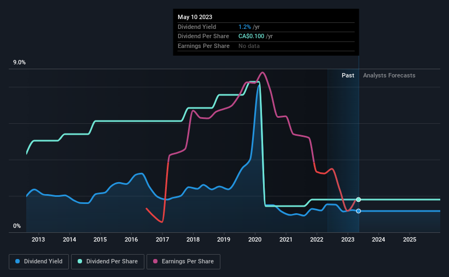Click the 'Dividend Per Share' tooltip row label
Image resolution: width=449 pixels, height=277 pixels.
click(x=203, y=37)
